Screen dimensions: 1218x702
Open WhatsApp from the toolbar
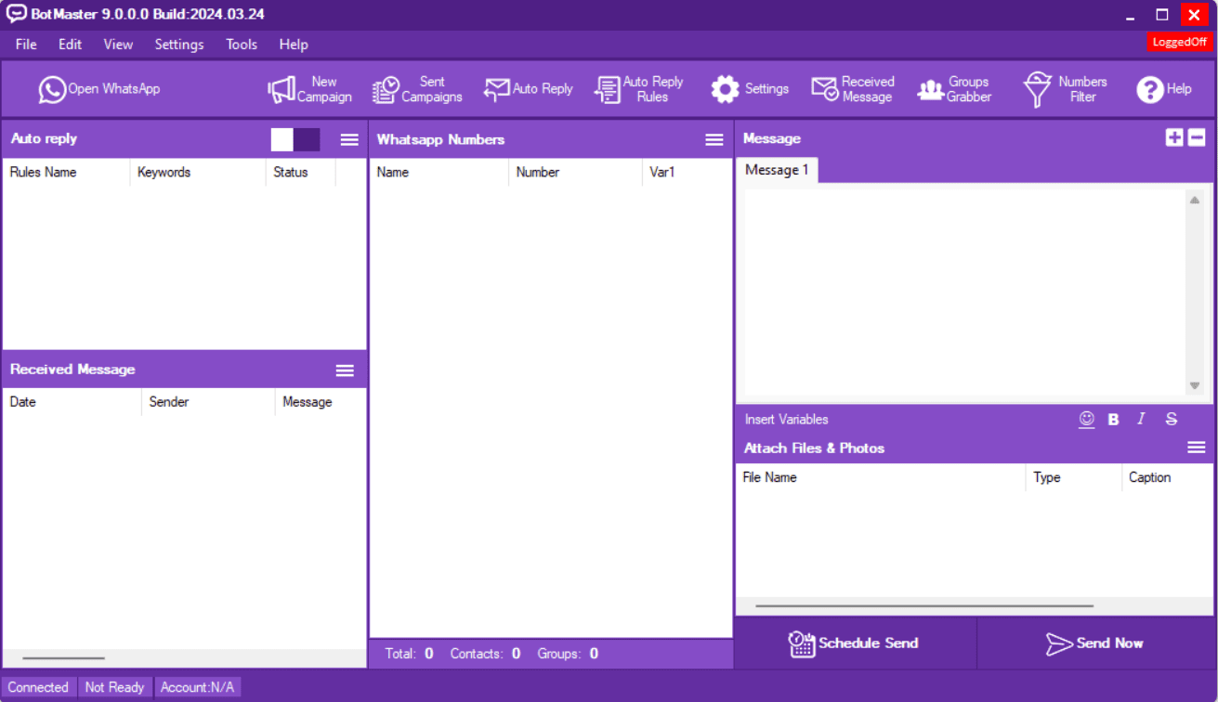(x=98, y=88)
